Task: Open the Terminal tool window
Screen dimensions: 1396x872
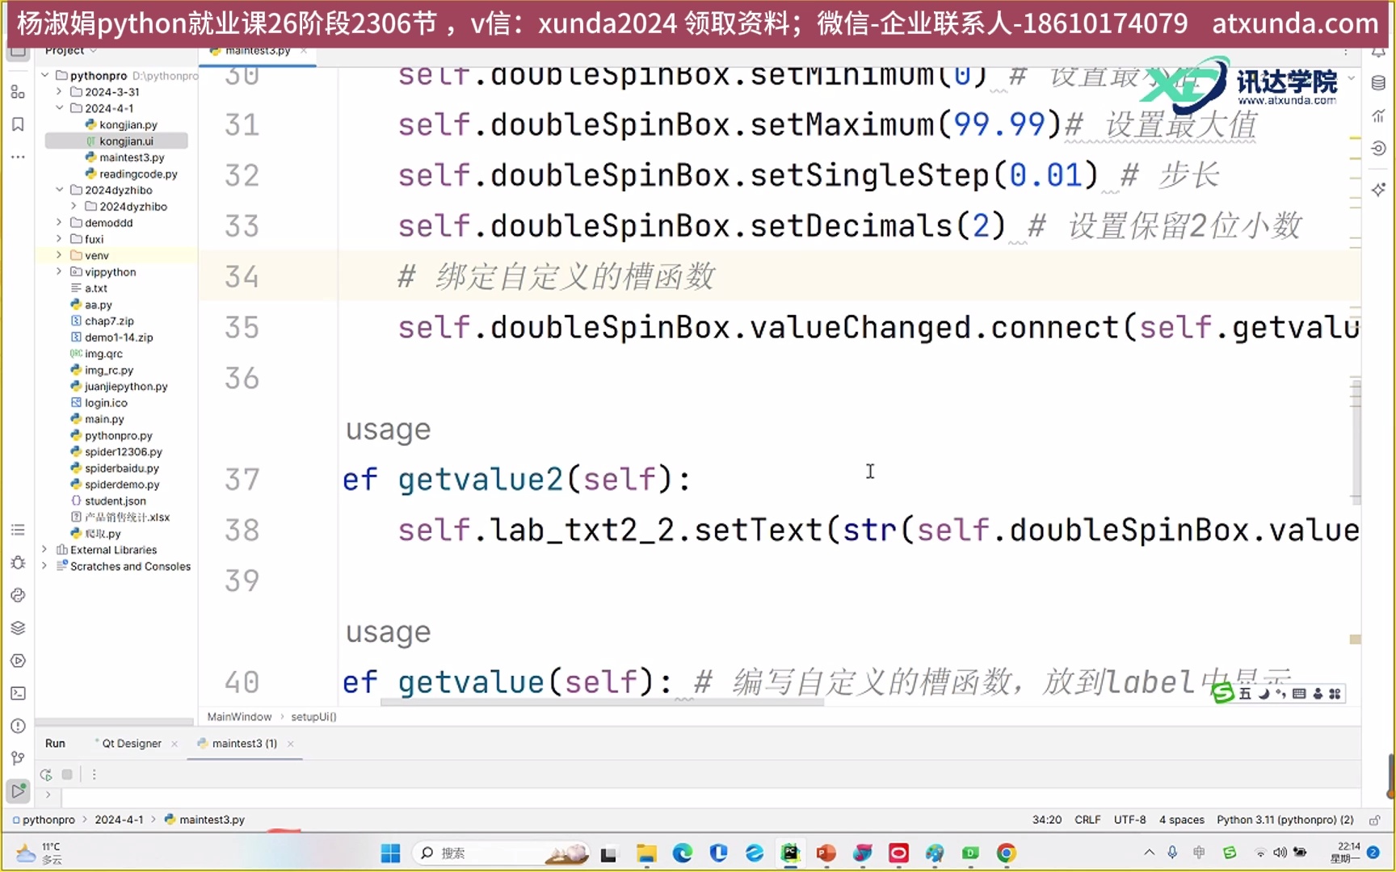Action: [18, 693]
